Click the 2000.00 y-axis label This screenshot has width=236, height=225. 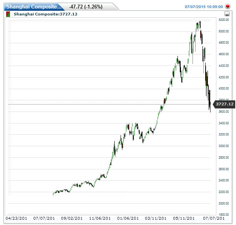tap(224, 203)
